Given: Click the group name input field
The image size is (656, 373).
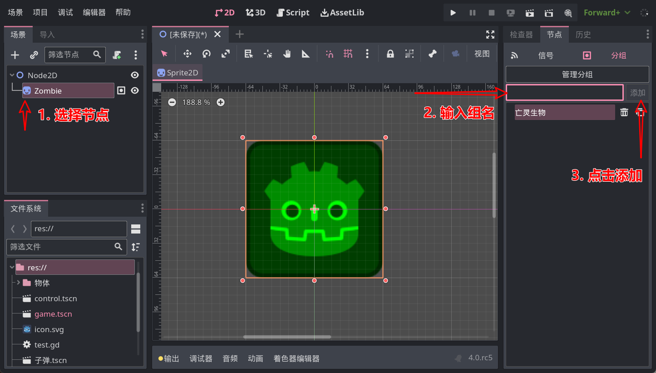Looking at the screenshot, I should click(x=564, y=93).
